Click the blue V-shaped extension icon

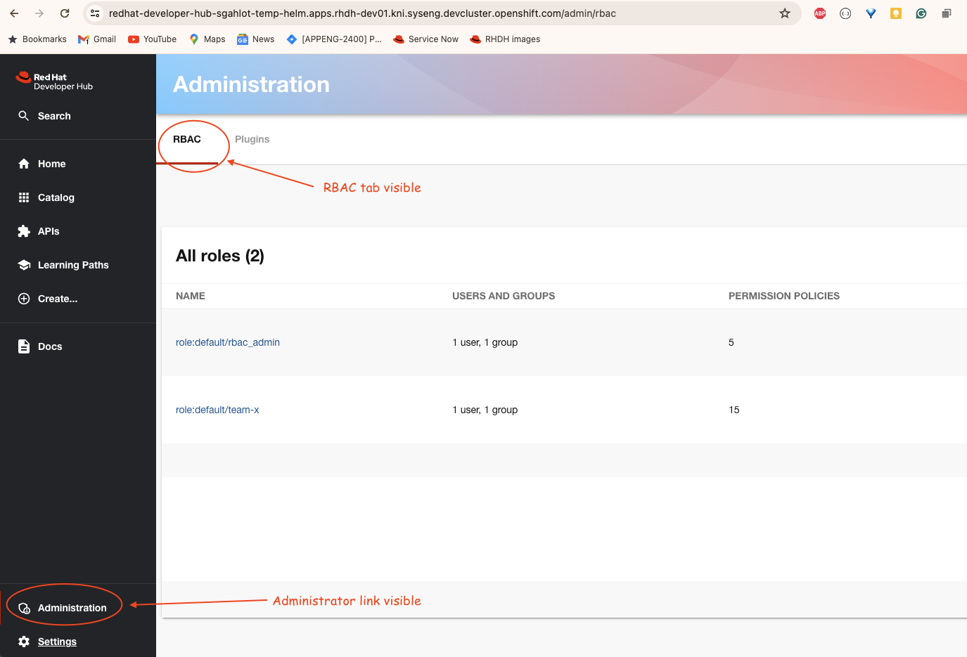click(x=871, y=13)
